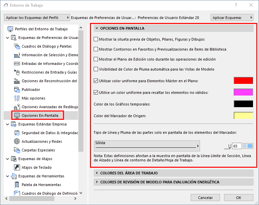Toggle Mostrar Contornos en Favoritos checkbox
Screen dimensions: 259x205
coord(96,49)
